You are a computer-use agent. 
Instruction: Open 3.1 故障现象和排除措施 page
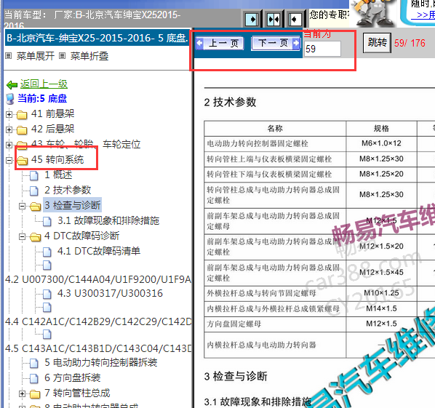[108, 221]
